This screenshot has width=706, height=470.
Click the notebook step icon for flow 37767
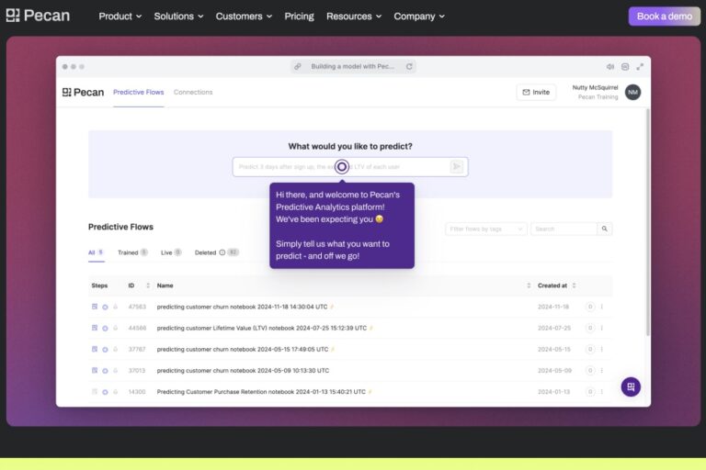coord(95,349)
